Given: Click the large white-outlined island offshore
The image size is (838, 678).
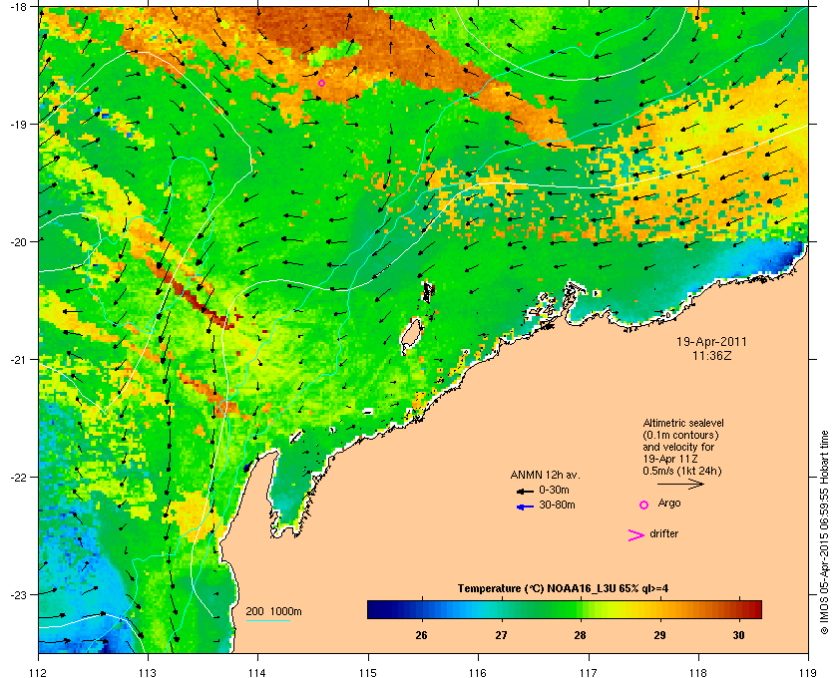Looking at the screenshot, I should [x=410, y=334].
